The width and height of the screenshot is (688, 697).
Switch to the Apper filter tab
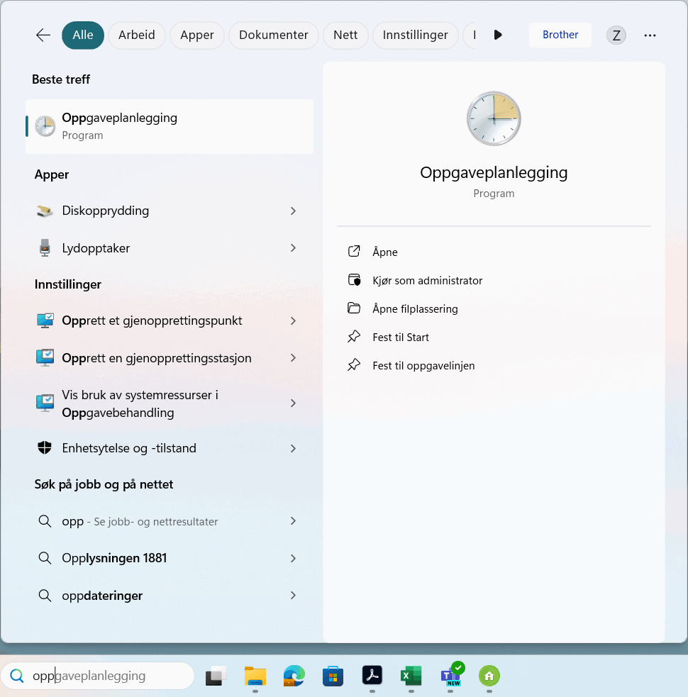[197, 35]
